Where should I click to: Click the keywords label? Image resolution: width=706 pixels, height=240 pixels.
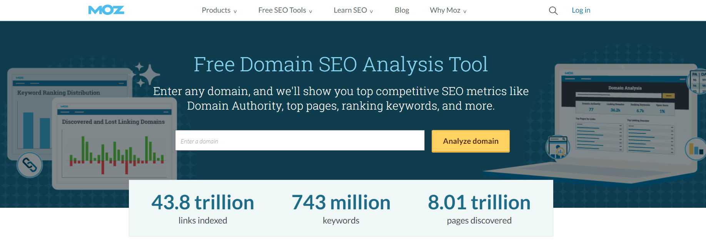coord(341,220)
